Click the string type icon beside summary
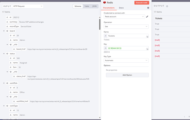The height and width of the screenshot is (120, 190). (x=7, y=22)
